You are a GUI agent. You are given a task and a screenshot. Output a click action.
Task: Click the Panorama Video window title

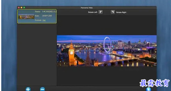[87, 8]
